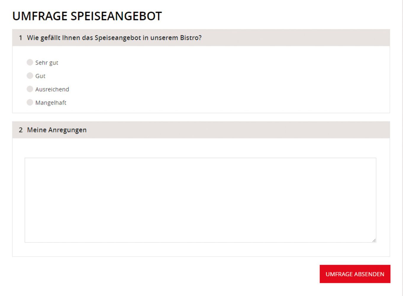Image resolution: width=403 pixels, height=296 pixels.
Task: Click the page's vertical scrollbar
Action: coord(401,148)
